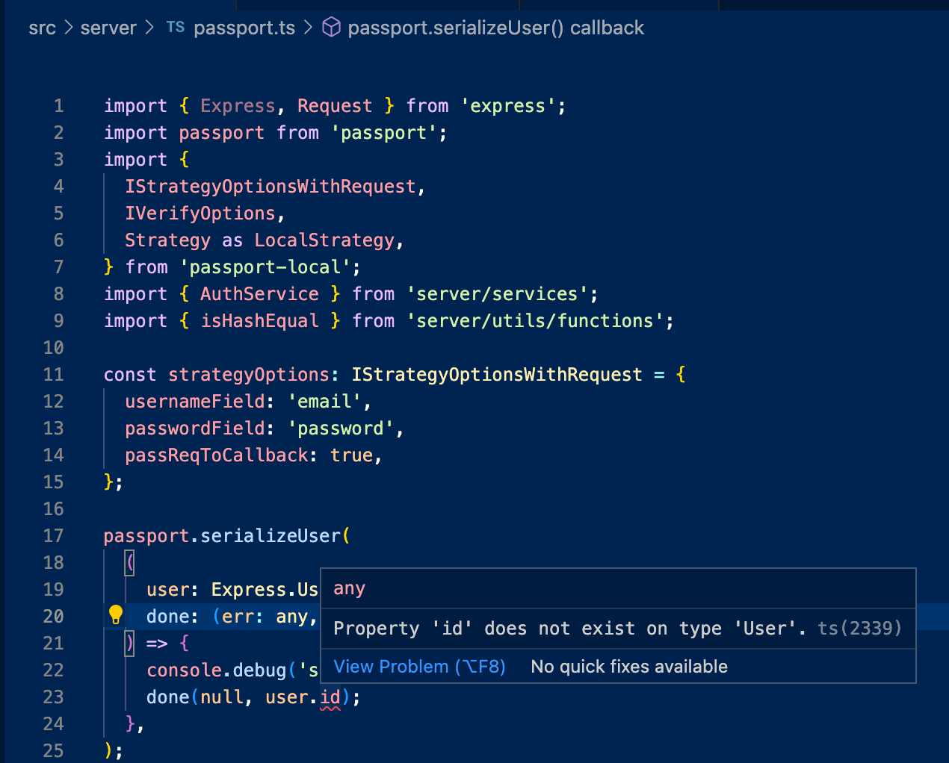Open quick fixes via the lightbulb icon
Viewport: 949px width, 763px height.
click(115, 614)
